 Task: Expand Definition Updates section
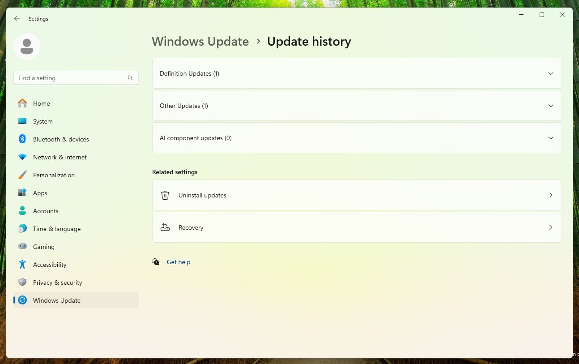pos(550,73)
